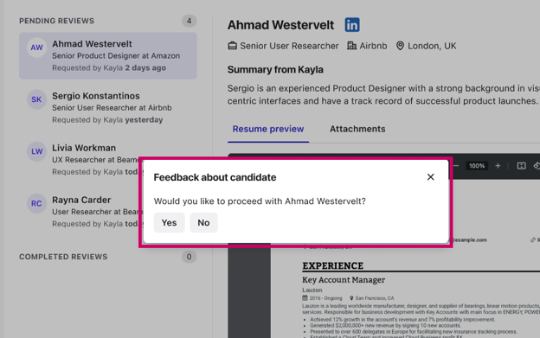Viewport: 540px width, 338px height.
Task: Click Yes to proceed with candidate
Action: [x=169, y=222]
